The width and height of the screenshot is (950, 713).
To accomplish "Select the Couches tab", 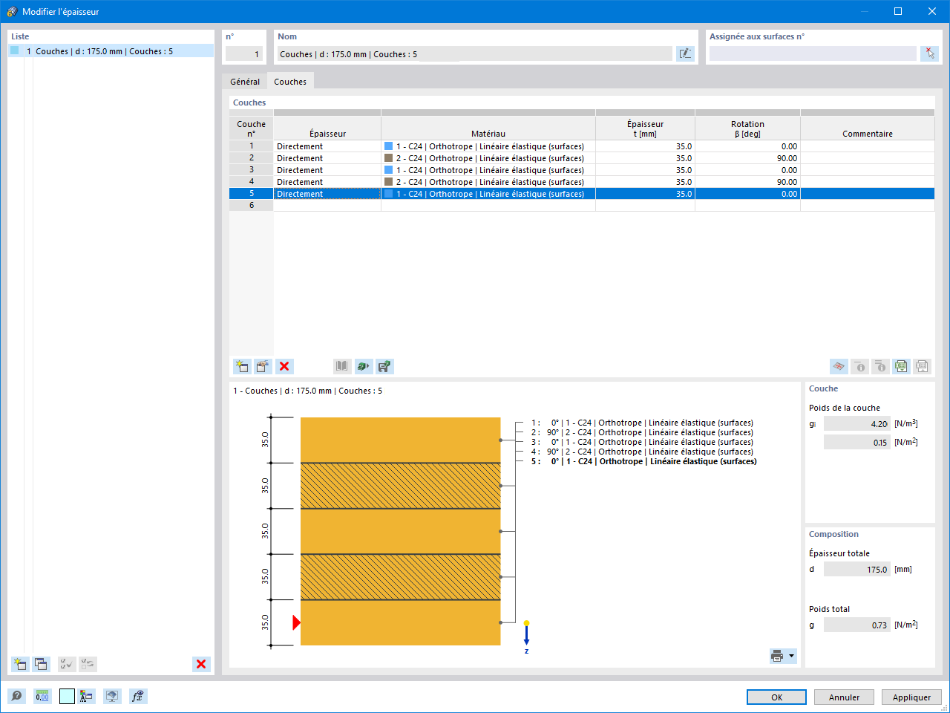I will click(x=290, y=82).
